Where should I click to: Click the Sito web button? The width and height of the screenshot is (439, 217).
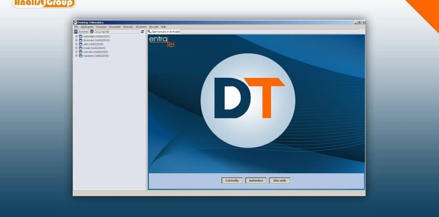pos(280,181)
